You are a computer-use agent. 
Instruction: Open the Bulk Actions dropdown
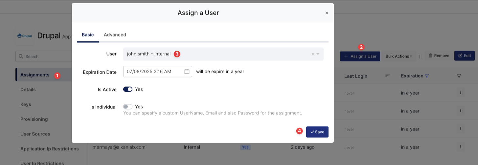[399, 56]
